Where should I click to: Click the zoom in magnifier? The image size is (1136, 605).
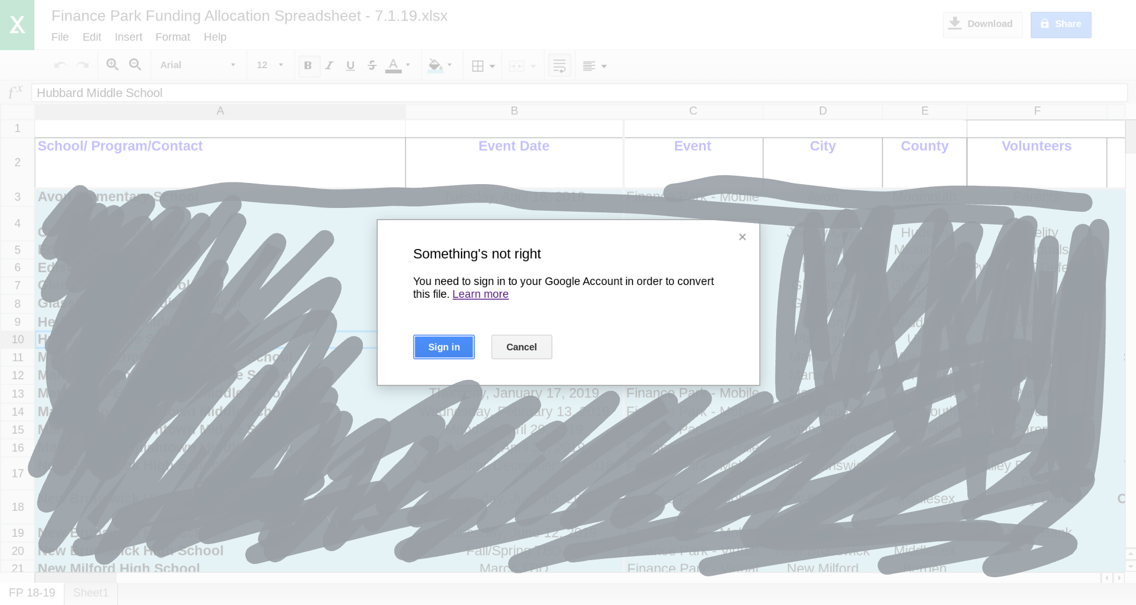coord(112,65)
